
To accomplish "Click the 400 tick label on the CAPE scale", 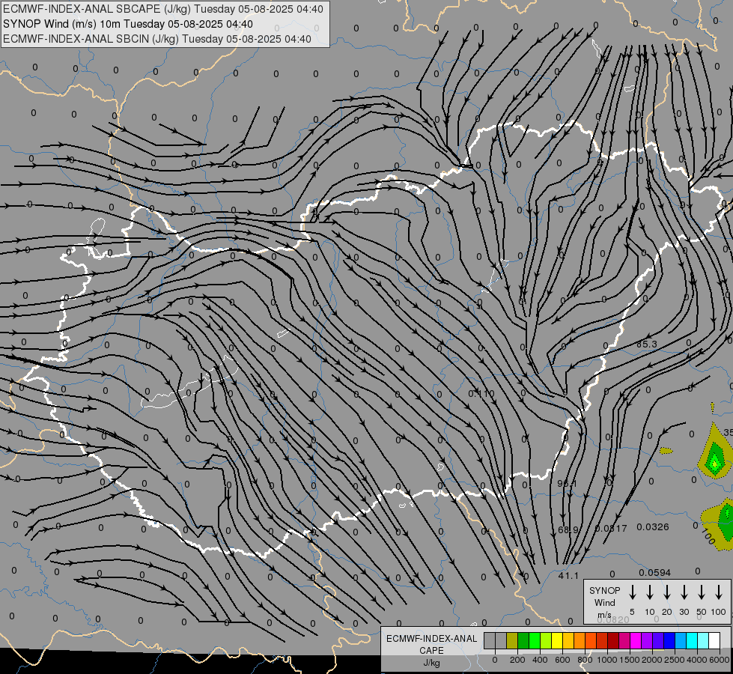I will [540, 660].
